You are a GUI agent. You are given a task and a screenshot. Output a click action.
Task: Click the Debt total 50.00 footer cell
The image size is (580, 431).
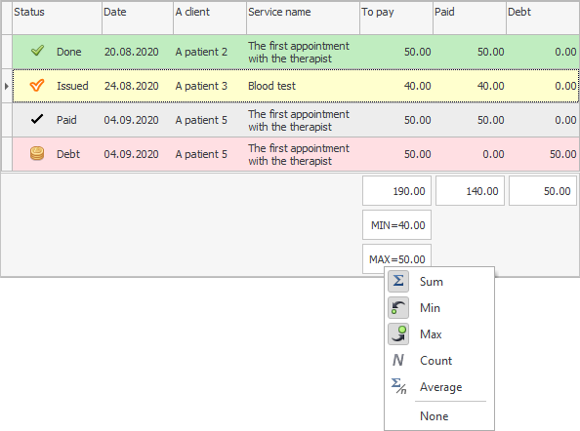[x=543, y=191]
